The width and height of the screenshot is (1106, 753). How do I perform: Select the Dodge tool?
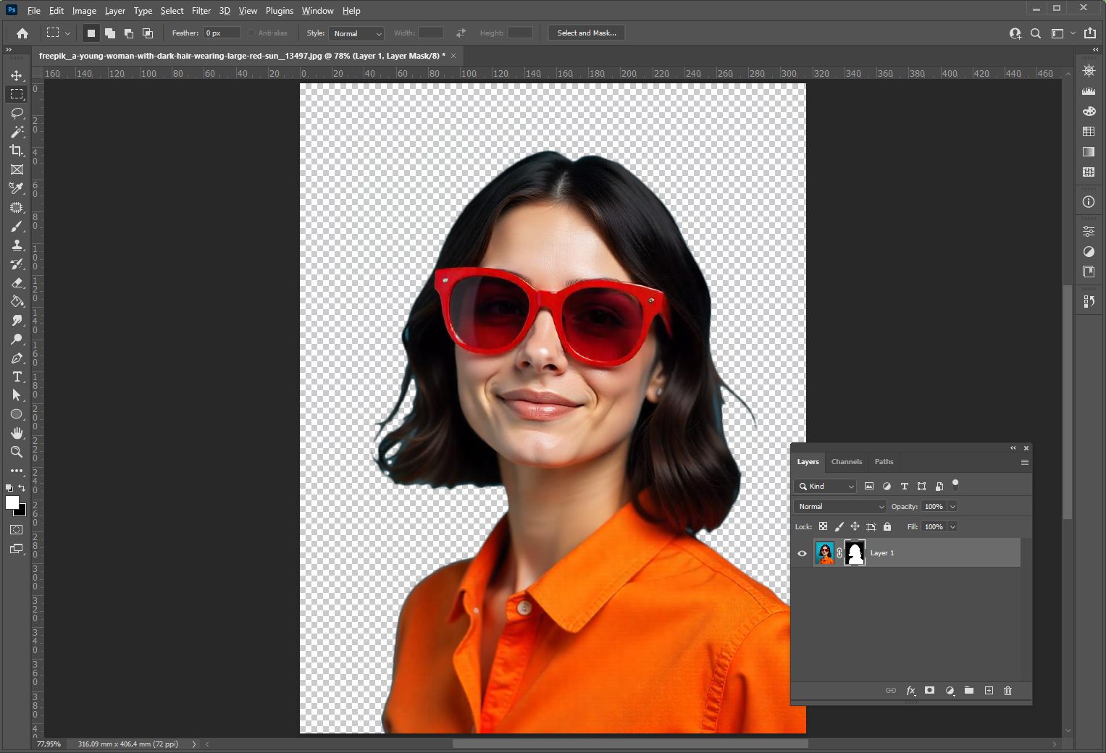pyautogui.click(x=17, y=339)
